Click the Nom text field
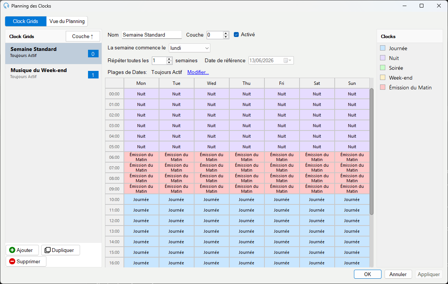 coord(152,35)
